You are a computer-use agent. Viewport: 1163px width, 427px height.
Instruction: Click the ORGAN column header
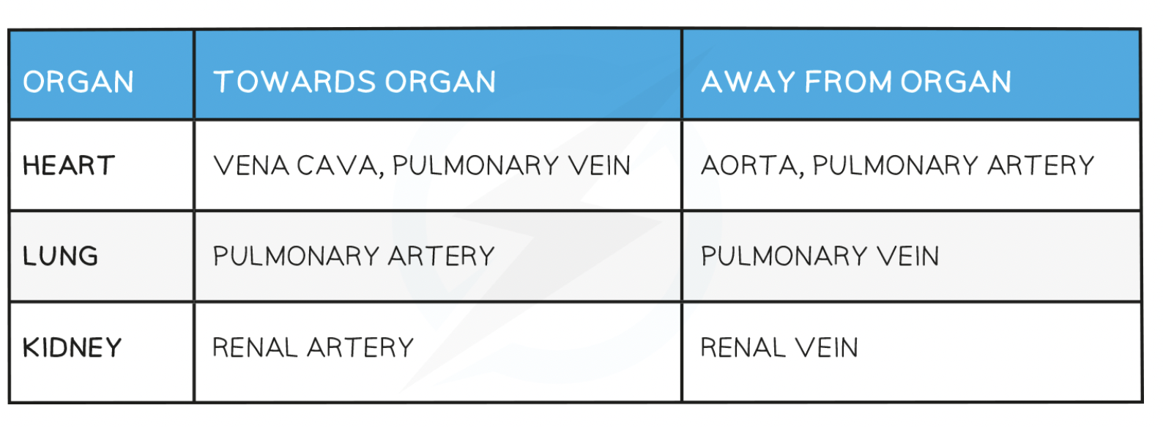pos(78,82)
